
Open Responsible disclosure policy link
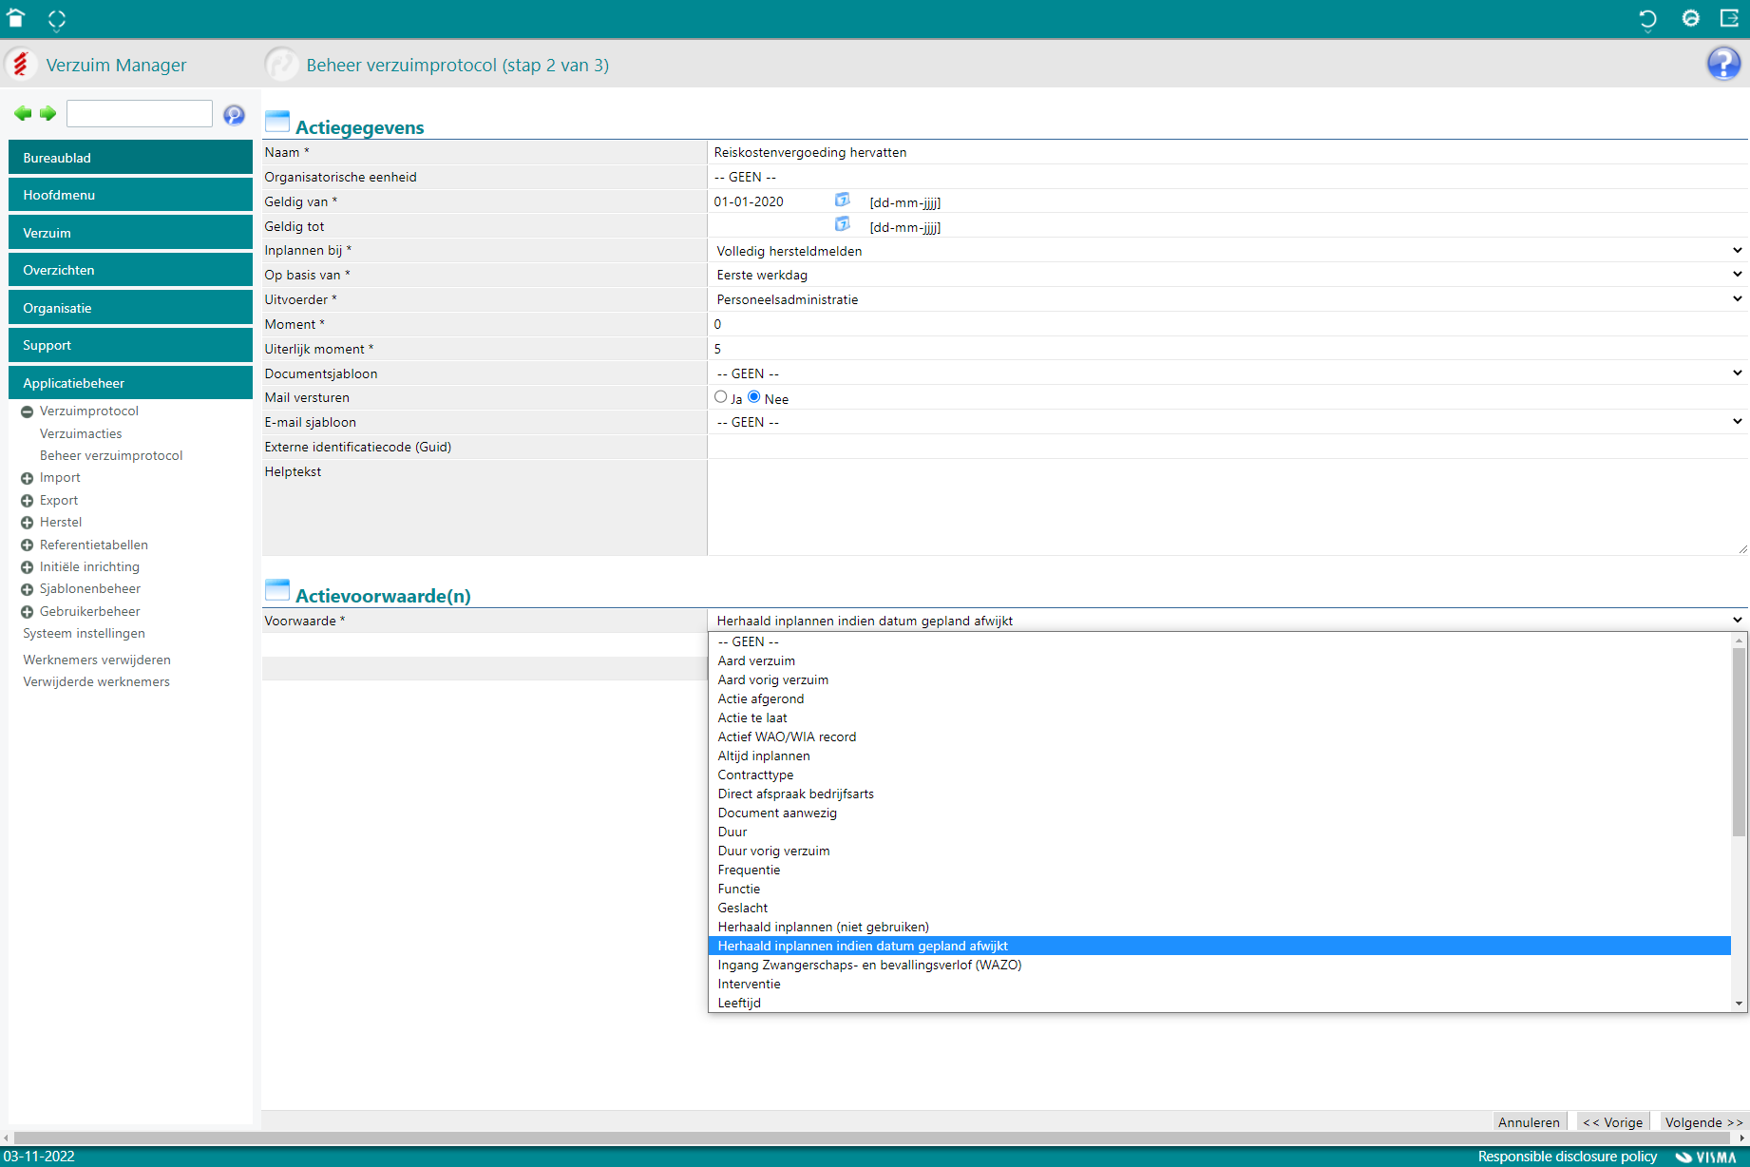tap(1567, 1157)
